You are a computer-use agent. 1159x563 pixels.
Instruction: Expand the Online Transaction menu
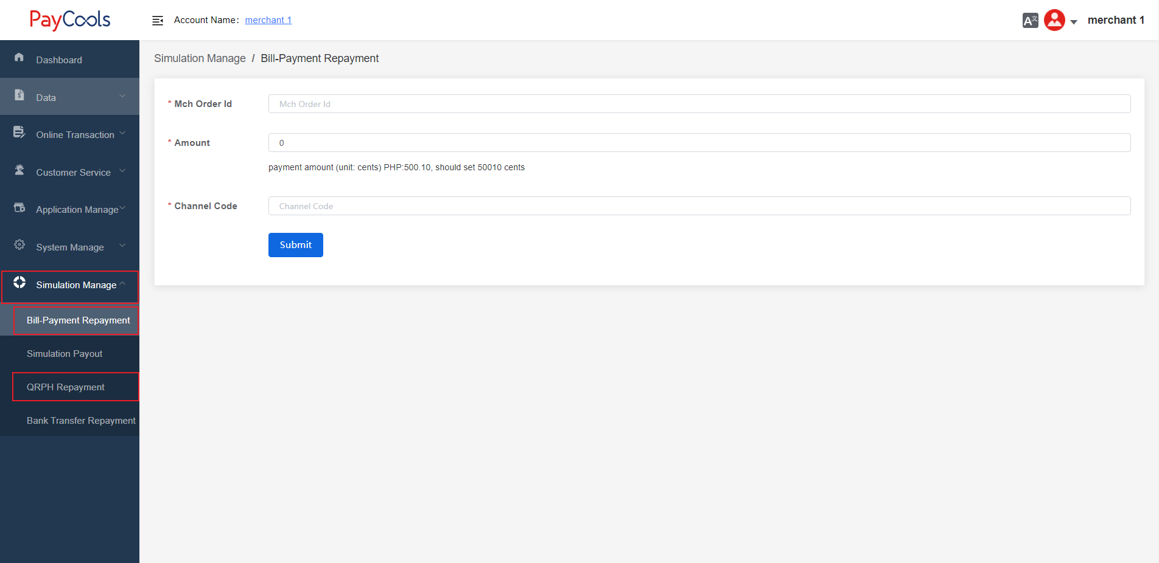coord(75,135)
